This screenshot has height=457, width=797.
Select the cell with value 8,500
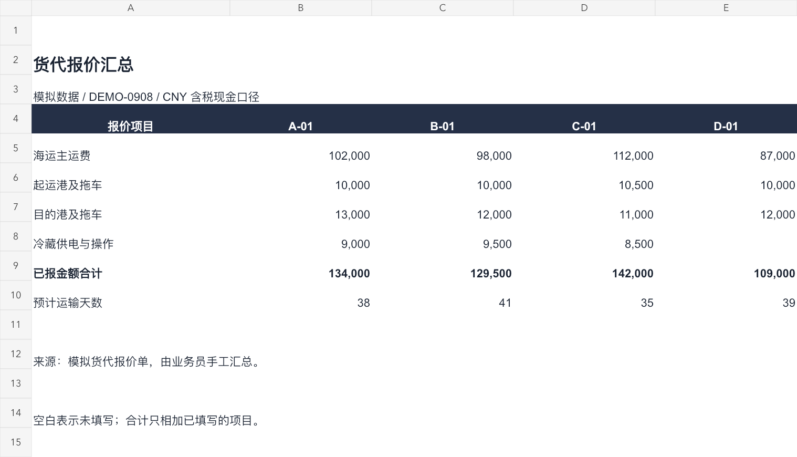pos(584,236)
